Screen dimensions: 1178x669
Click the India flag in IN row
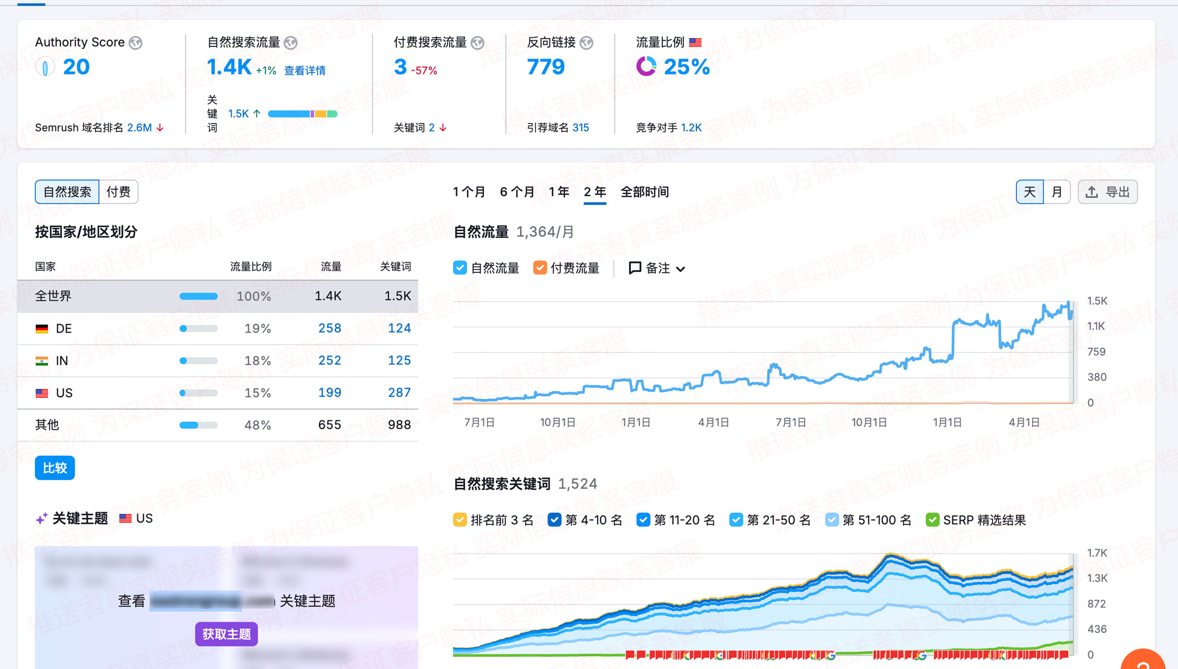[x=42, y=361]
